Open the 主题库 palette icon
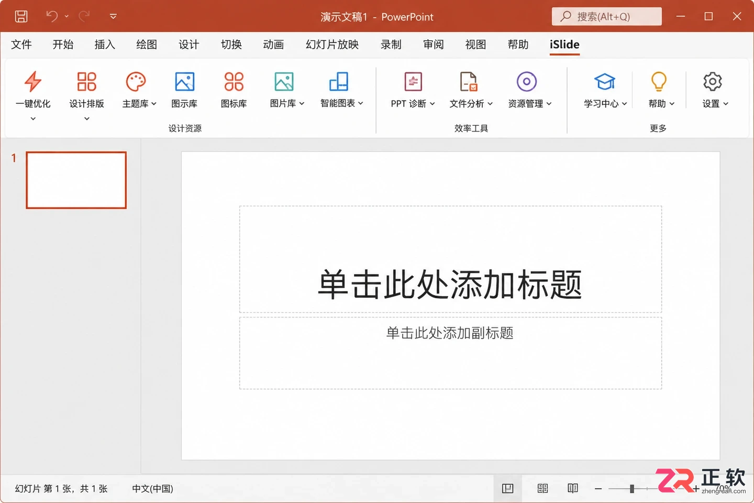Viewport: 754px width, 503px height. click(x=136, y=82)
